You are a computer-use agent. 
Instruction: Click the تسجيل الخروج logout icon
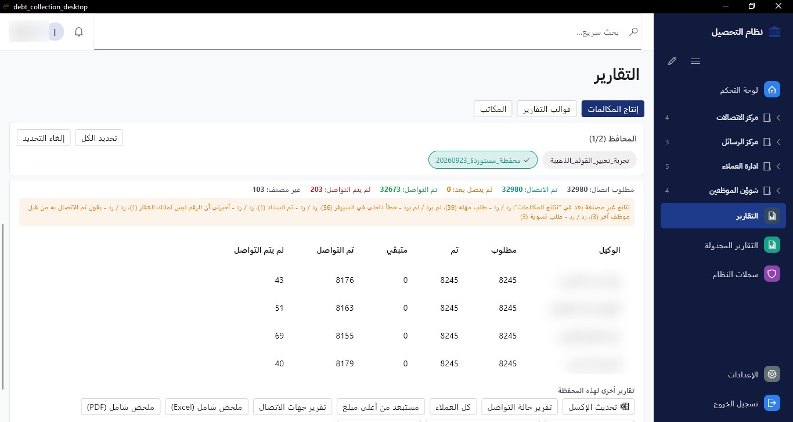(x=772, y=403)
